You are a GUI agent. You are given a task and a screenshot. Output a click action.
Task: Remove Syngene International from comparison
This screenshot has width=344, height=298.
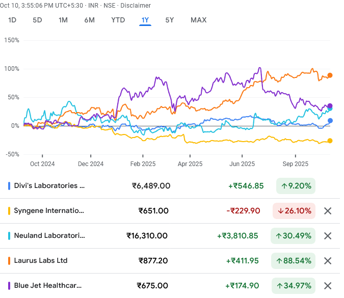(x=328, y=211)
